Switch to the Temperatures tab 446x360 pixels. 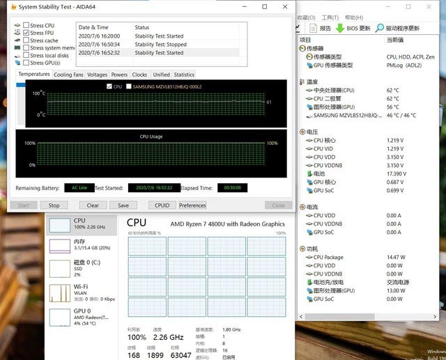pyautogui.click(x=34, y=75)
